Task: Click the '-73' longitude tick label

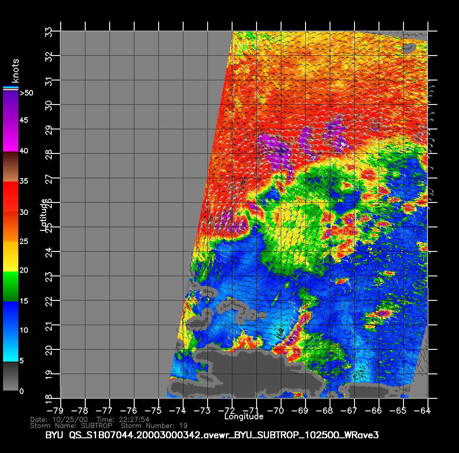Action: [x=202, y=410]
